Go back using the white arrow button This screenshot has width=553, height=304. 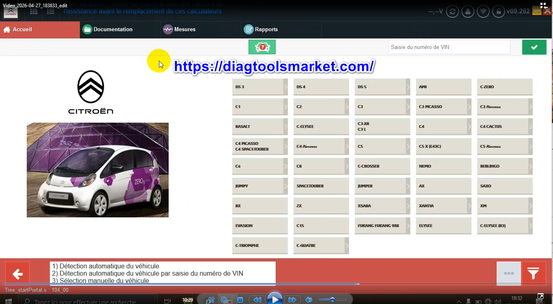coord(17,274)
